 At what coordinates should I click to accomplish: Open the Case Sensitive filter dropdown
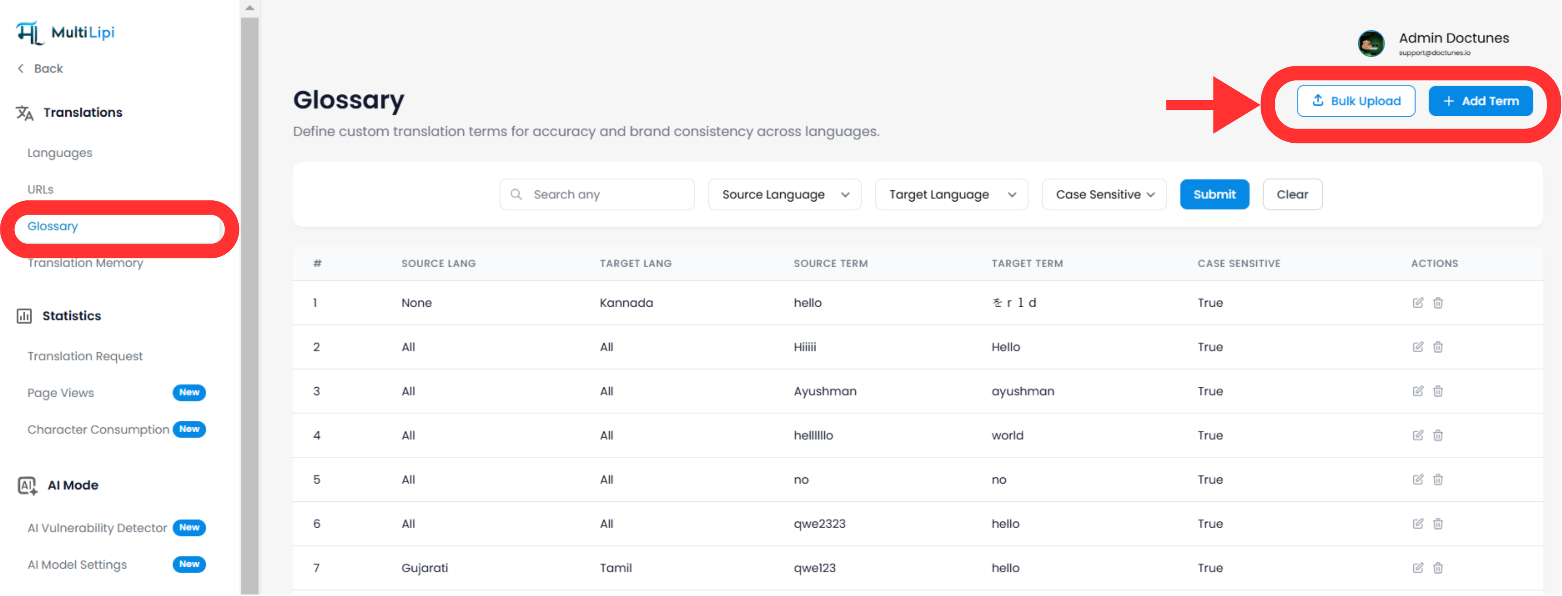pyautogui.click(x=1103, y=194)
